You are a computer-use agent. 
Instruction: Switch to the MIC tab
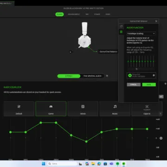coord(87,14)
